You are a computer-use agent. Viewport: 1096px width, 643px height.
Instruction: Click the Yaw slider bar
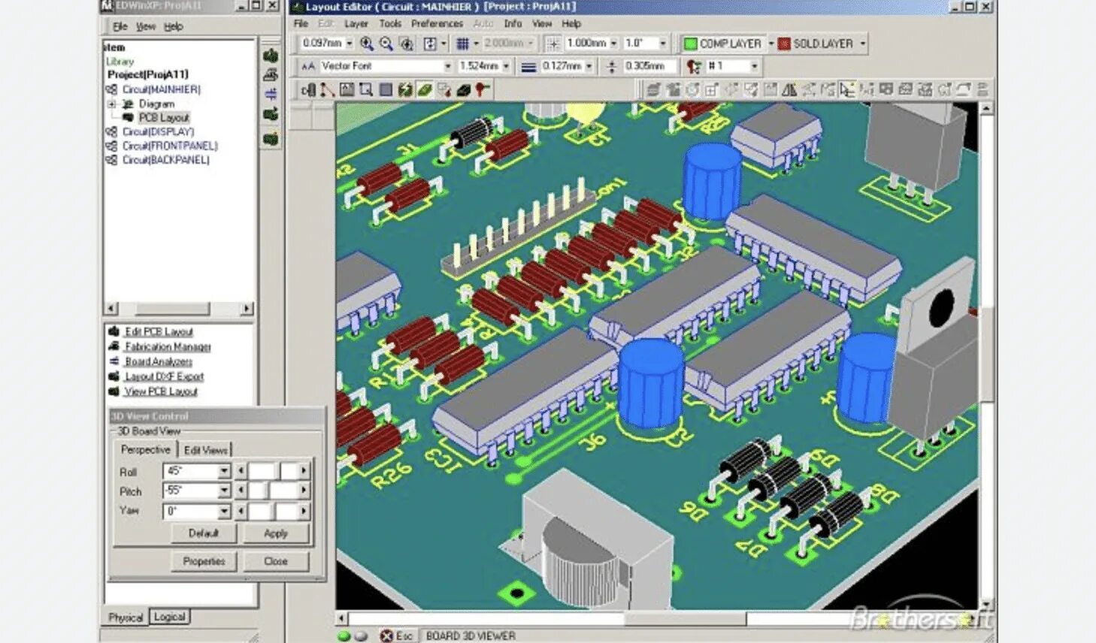(x=272, y=511)
